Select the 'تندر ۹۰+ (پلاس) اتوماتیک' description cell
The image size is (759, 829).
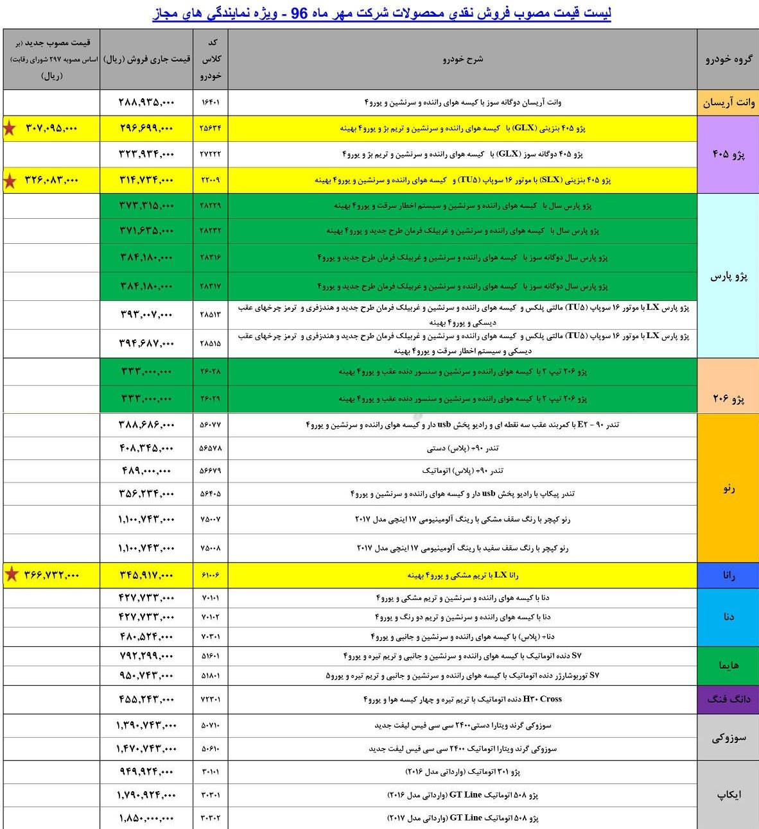(x=462, y=471)
